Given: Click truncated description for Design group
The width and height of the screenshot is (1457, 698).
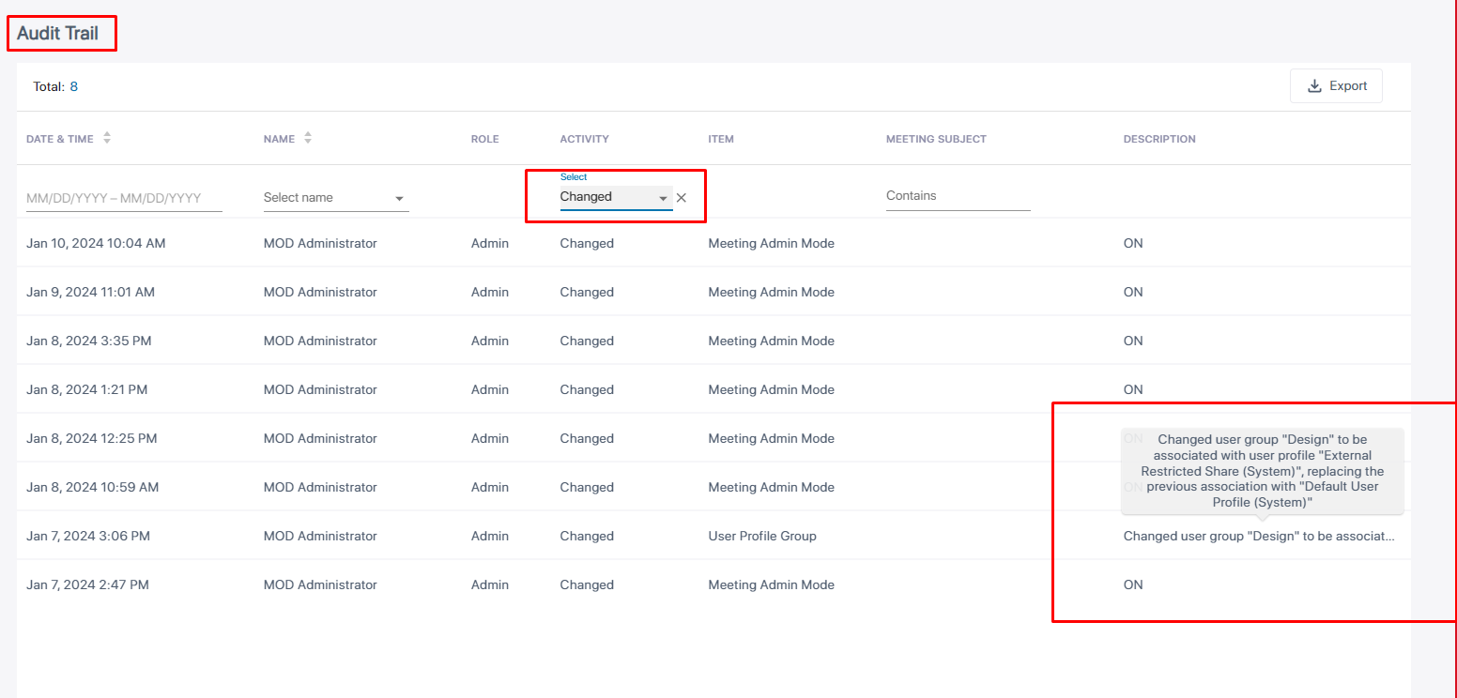Looking at the screenshot, I should tap(1258, 536).
